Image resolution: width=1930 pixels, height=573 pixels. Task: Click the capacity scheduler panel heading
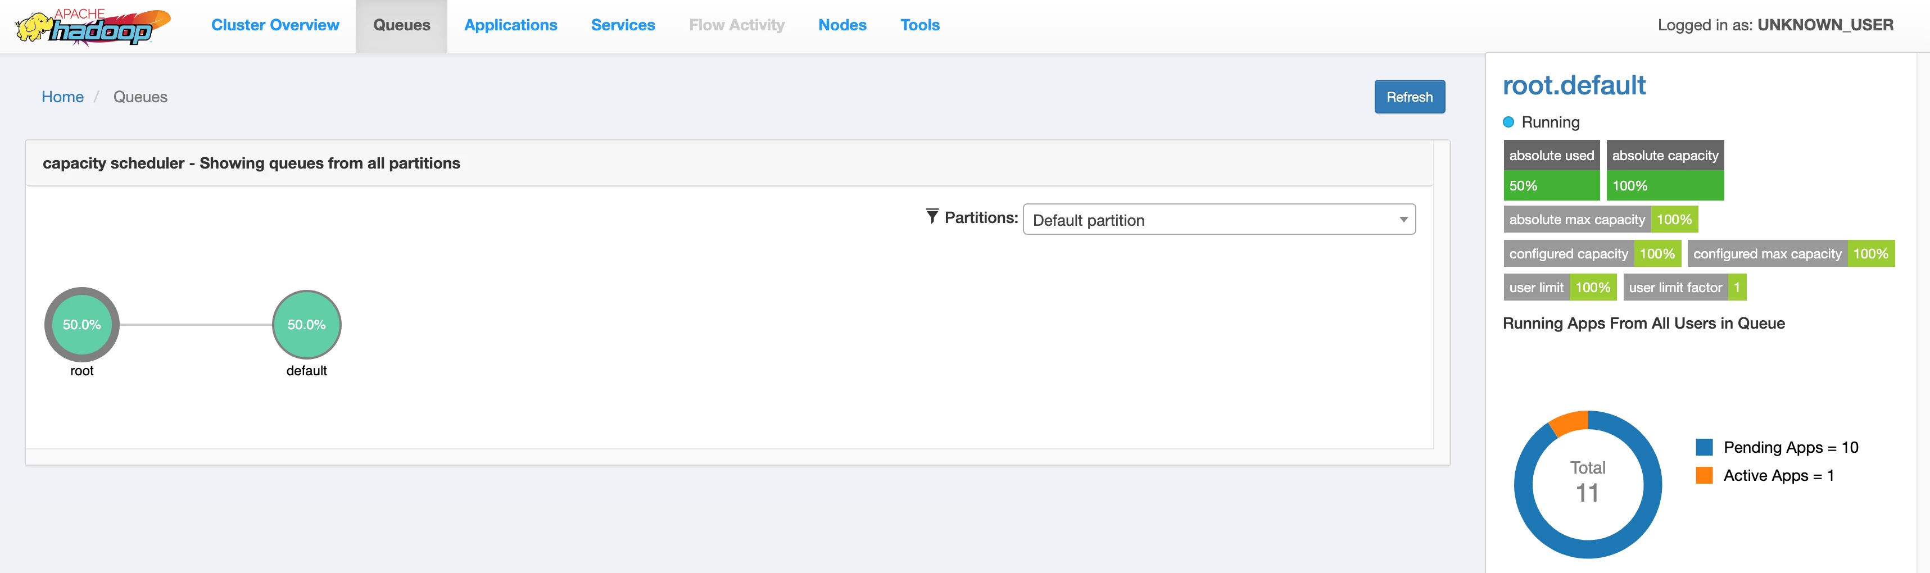tap(251, 163)
